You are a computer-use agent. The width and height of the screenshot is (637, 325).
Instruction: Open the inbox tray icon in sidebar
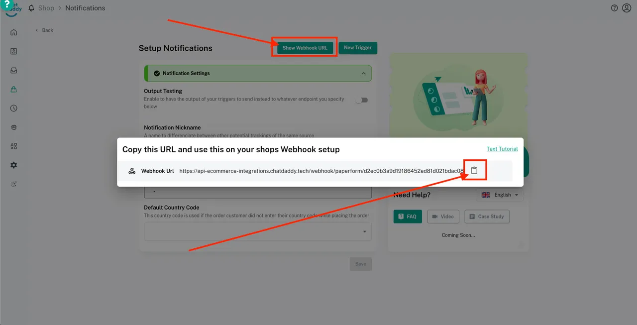14,71
